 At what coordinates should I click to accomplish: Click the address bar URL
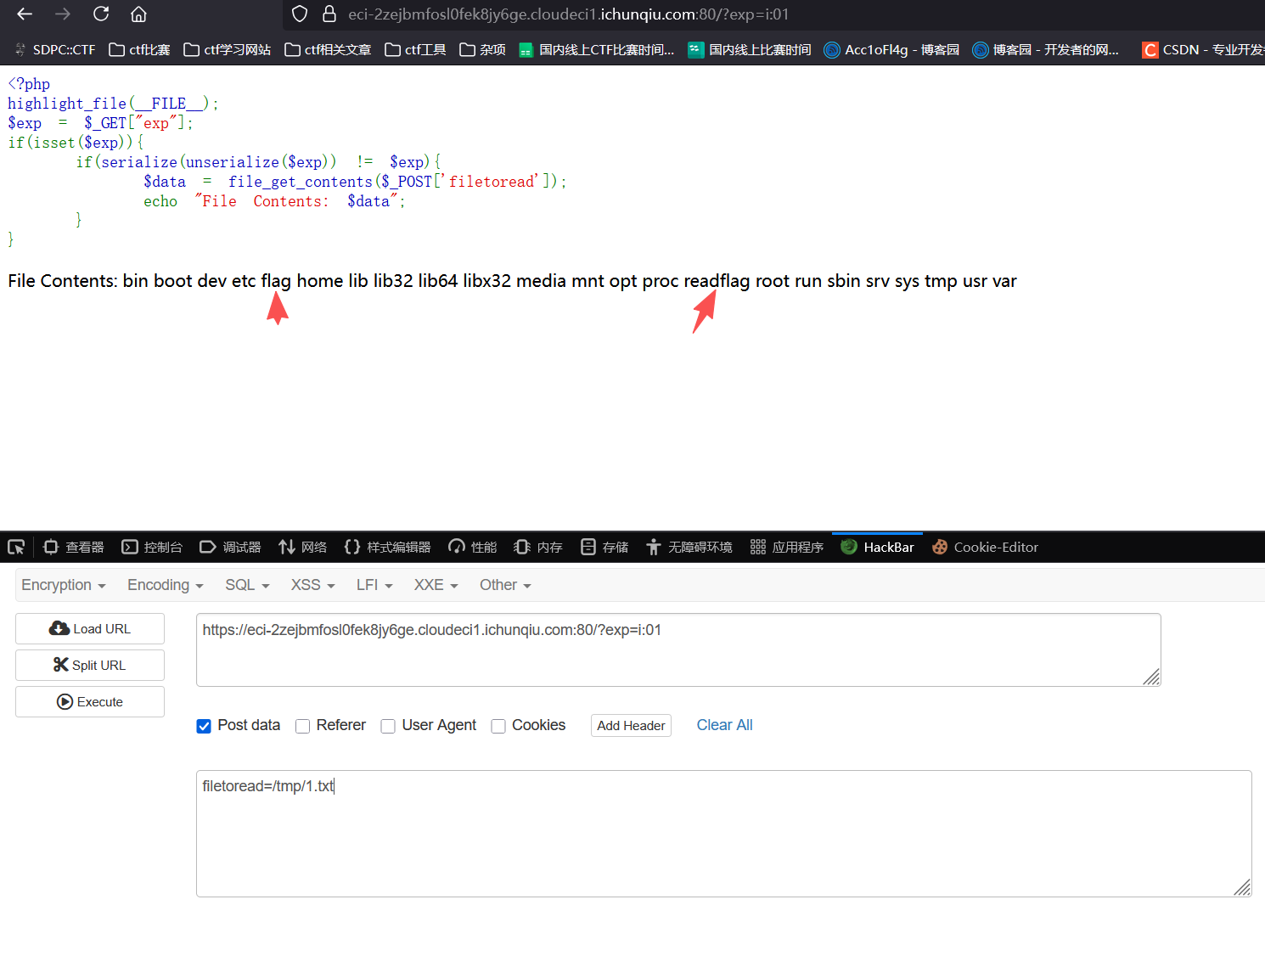(568, 14)
